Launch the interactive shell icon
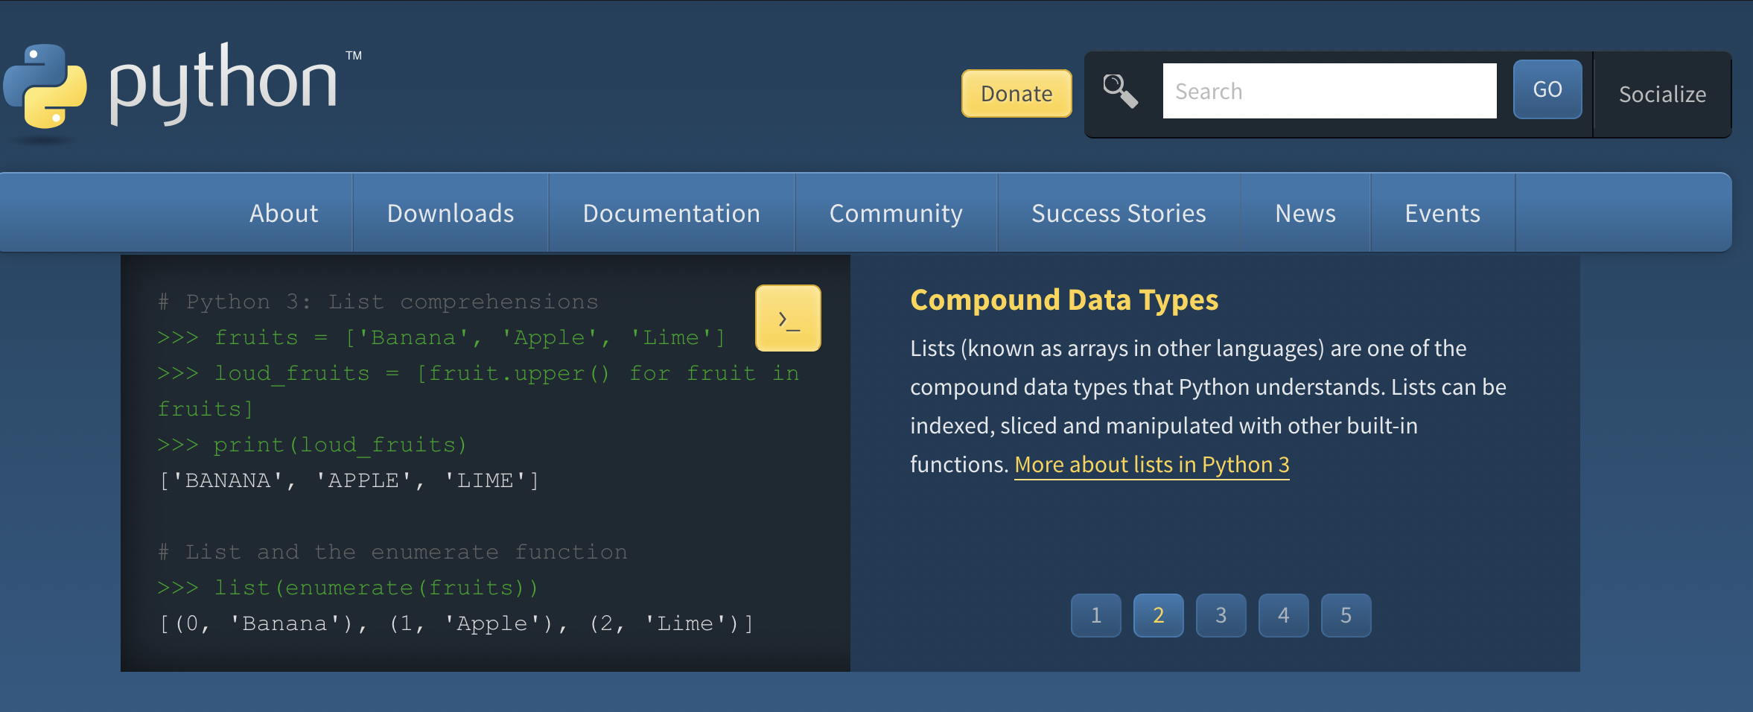The width and height of the screenshot is (1753, 712). 788,318
